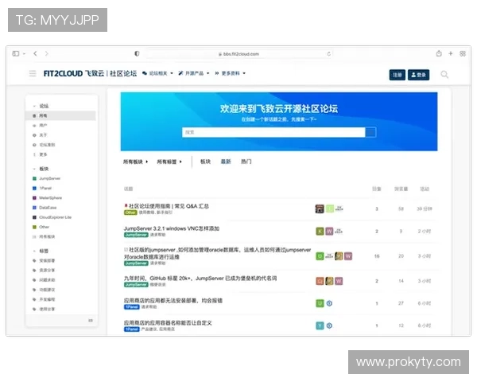477x382 pixels.
Task: Click the U avatar in 无法安装部署 topic row
Action: (x=320, y=303)
